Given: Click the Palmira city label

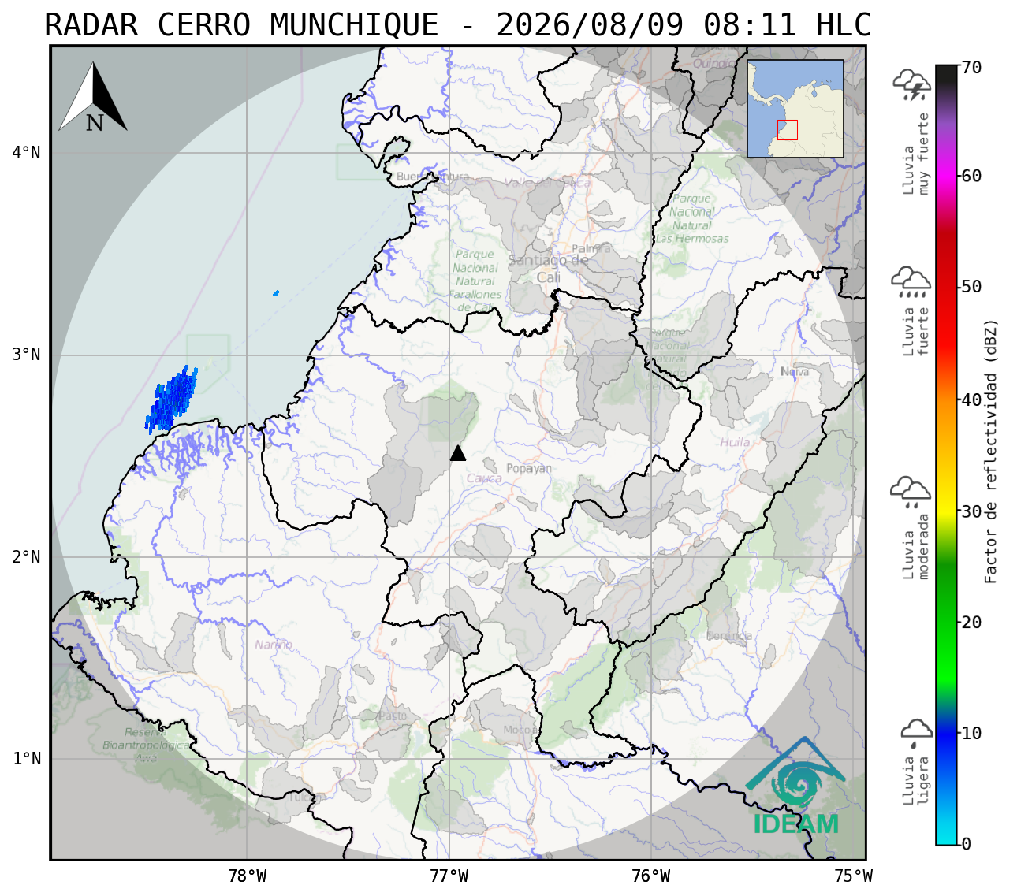Looking at the screenshot, I should pos(591,248).
